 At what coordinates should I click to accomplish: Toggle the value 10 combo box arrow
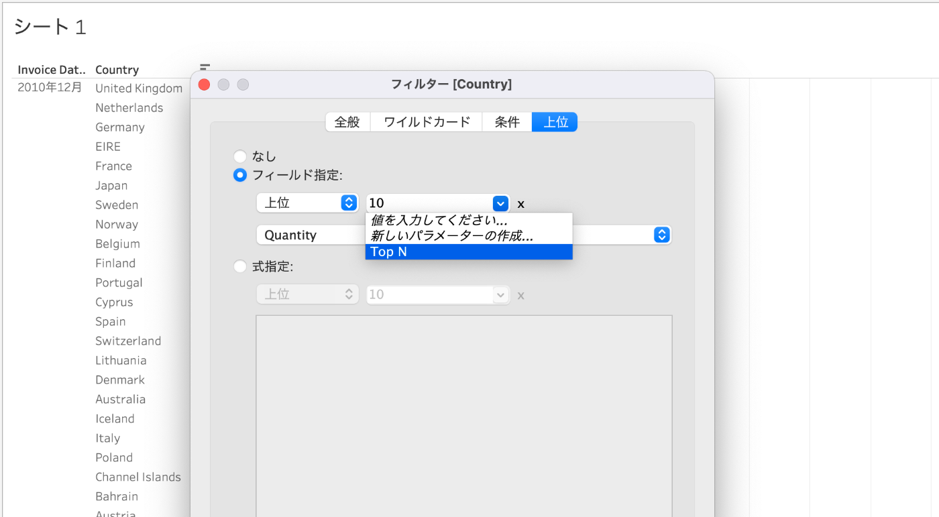coord(501,203)
